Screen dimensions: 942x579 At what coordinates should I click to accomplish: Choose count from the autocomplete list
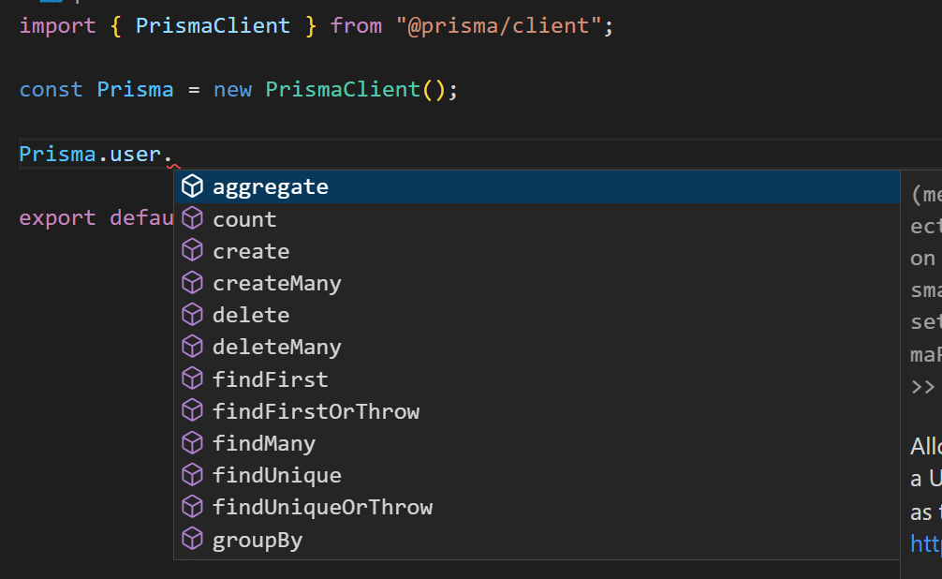click(x=537, y=219)
